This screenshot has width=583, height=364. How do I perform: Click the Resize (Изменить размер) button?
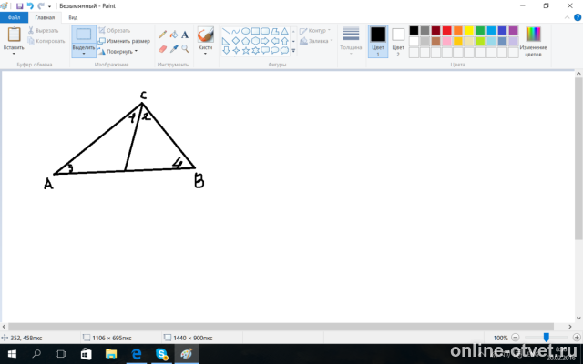pyautogui.click(x=124, y=41)
